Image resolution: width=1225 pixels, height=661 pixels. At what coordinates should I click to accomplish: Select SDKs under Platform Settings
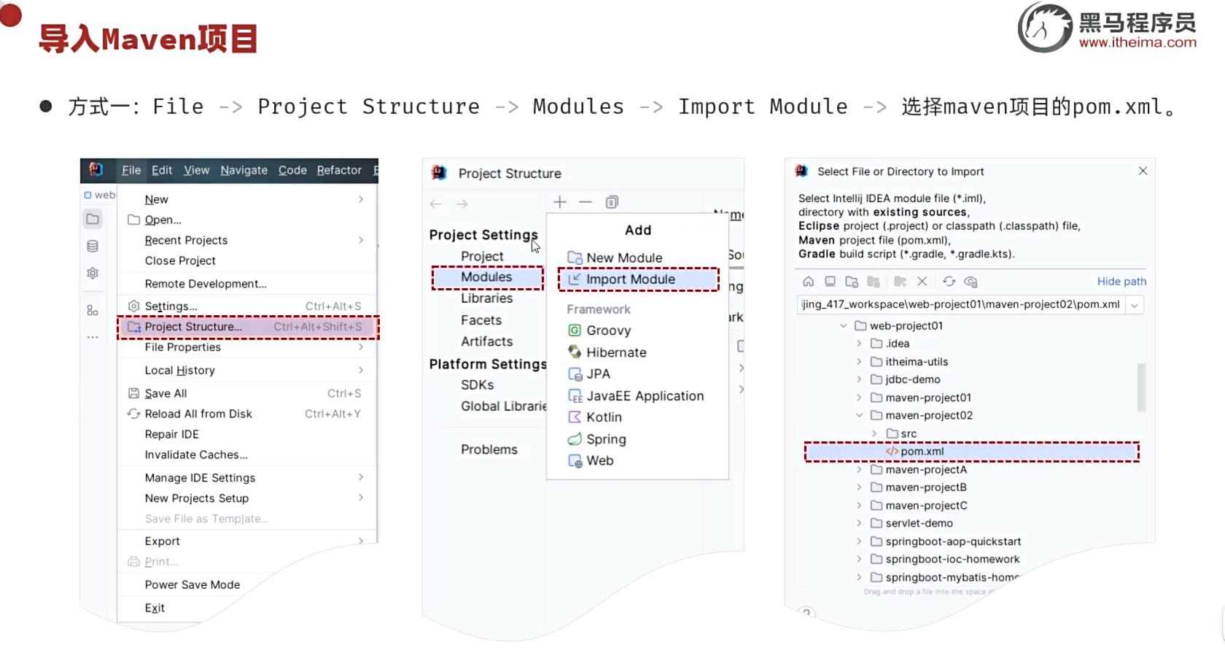coord(477,384)
